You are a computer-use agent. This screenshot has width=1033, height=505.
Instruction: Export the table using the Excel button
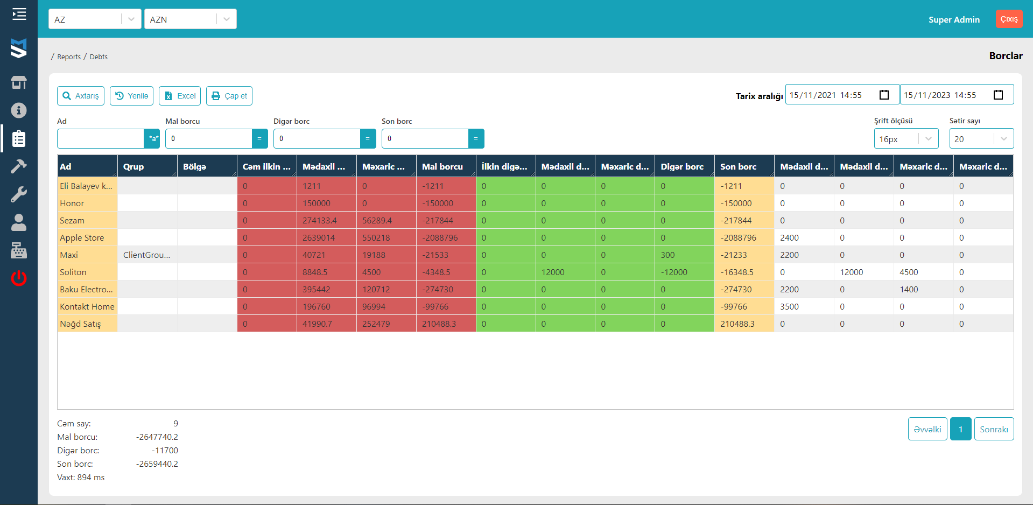(x=180, y=96)
